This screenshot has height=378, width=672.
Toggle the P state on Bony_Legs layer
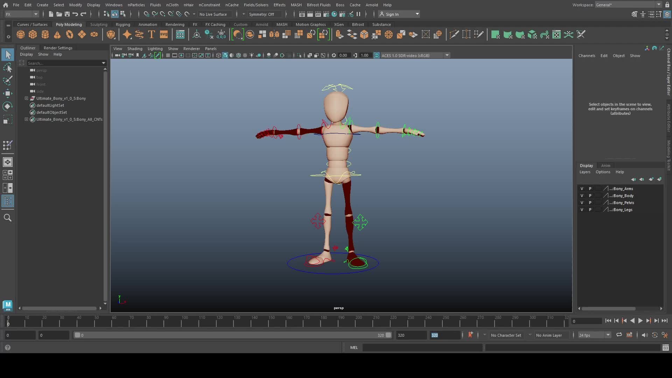(590, 210)
